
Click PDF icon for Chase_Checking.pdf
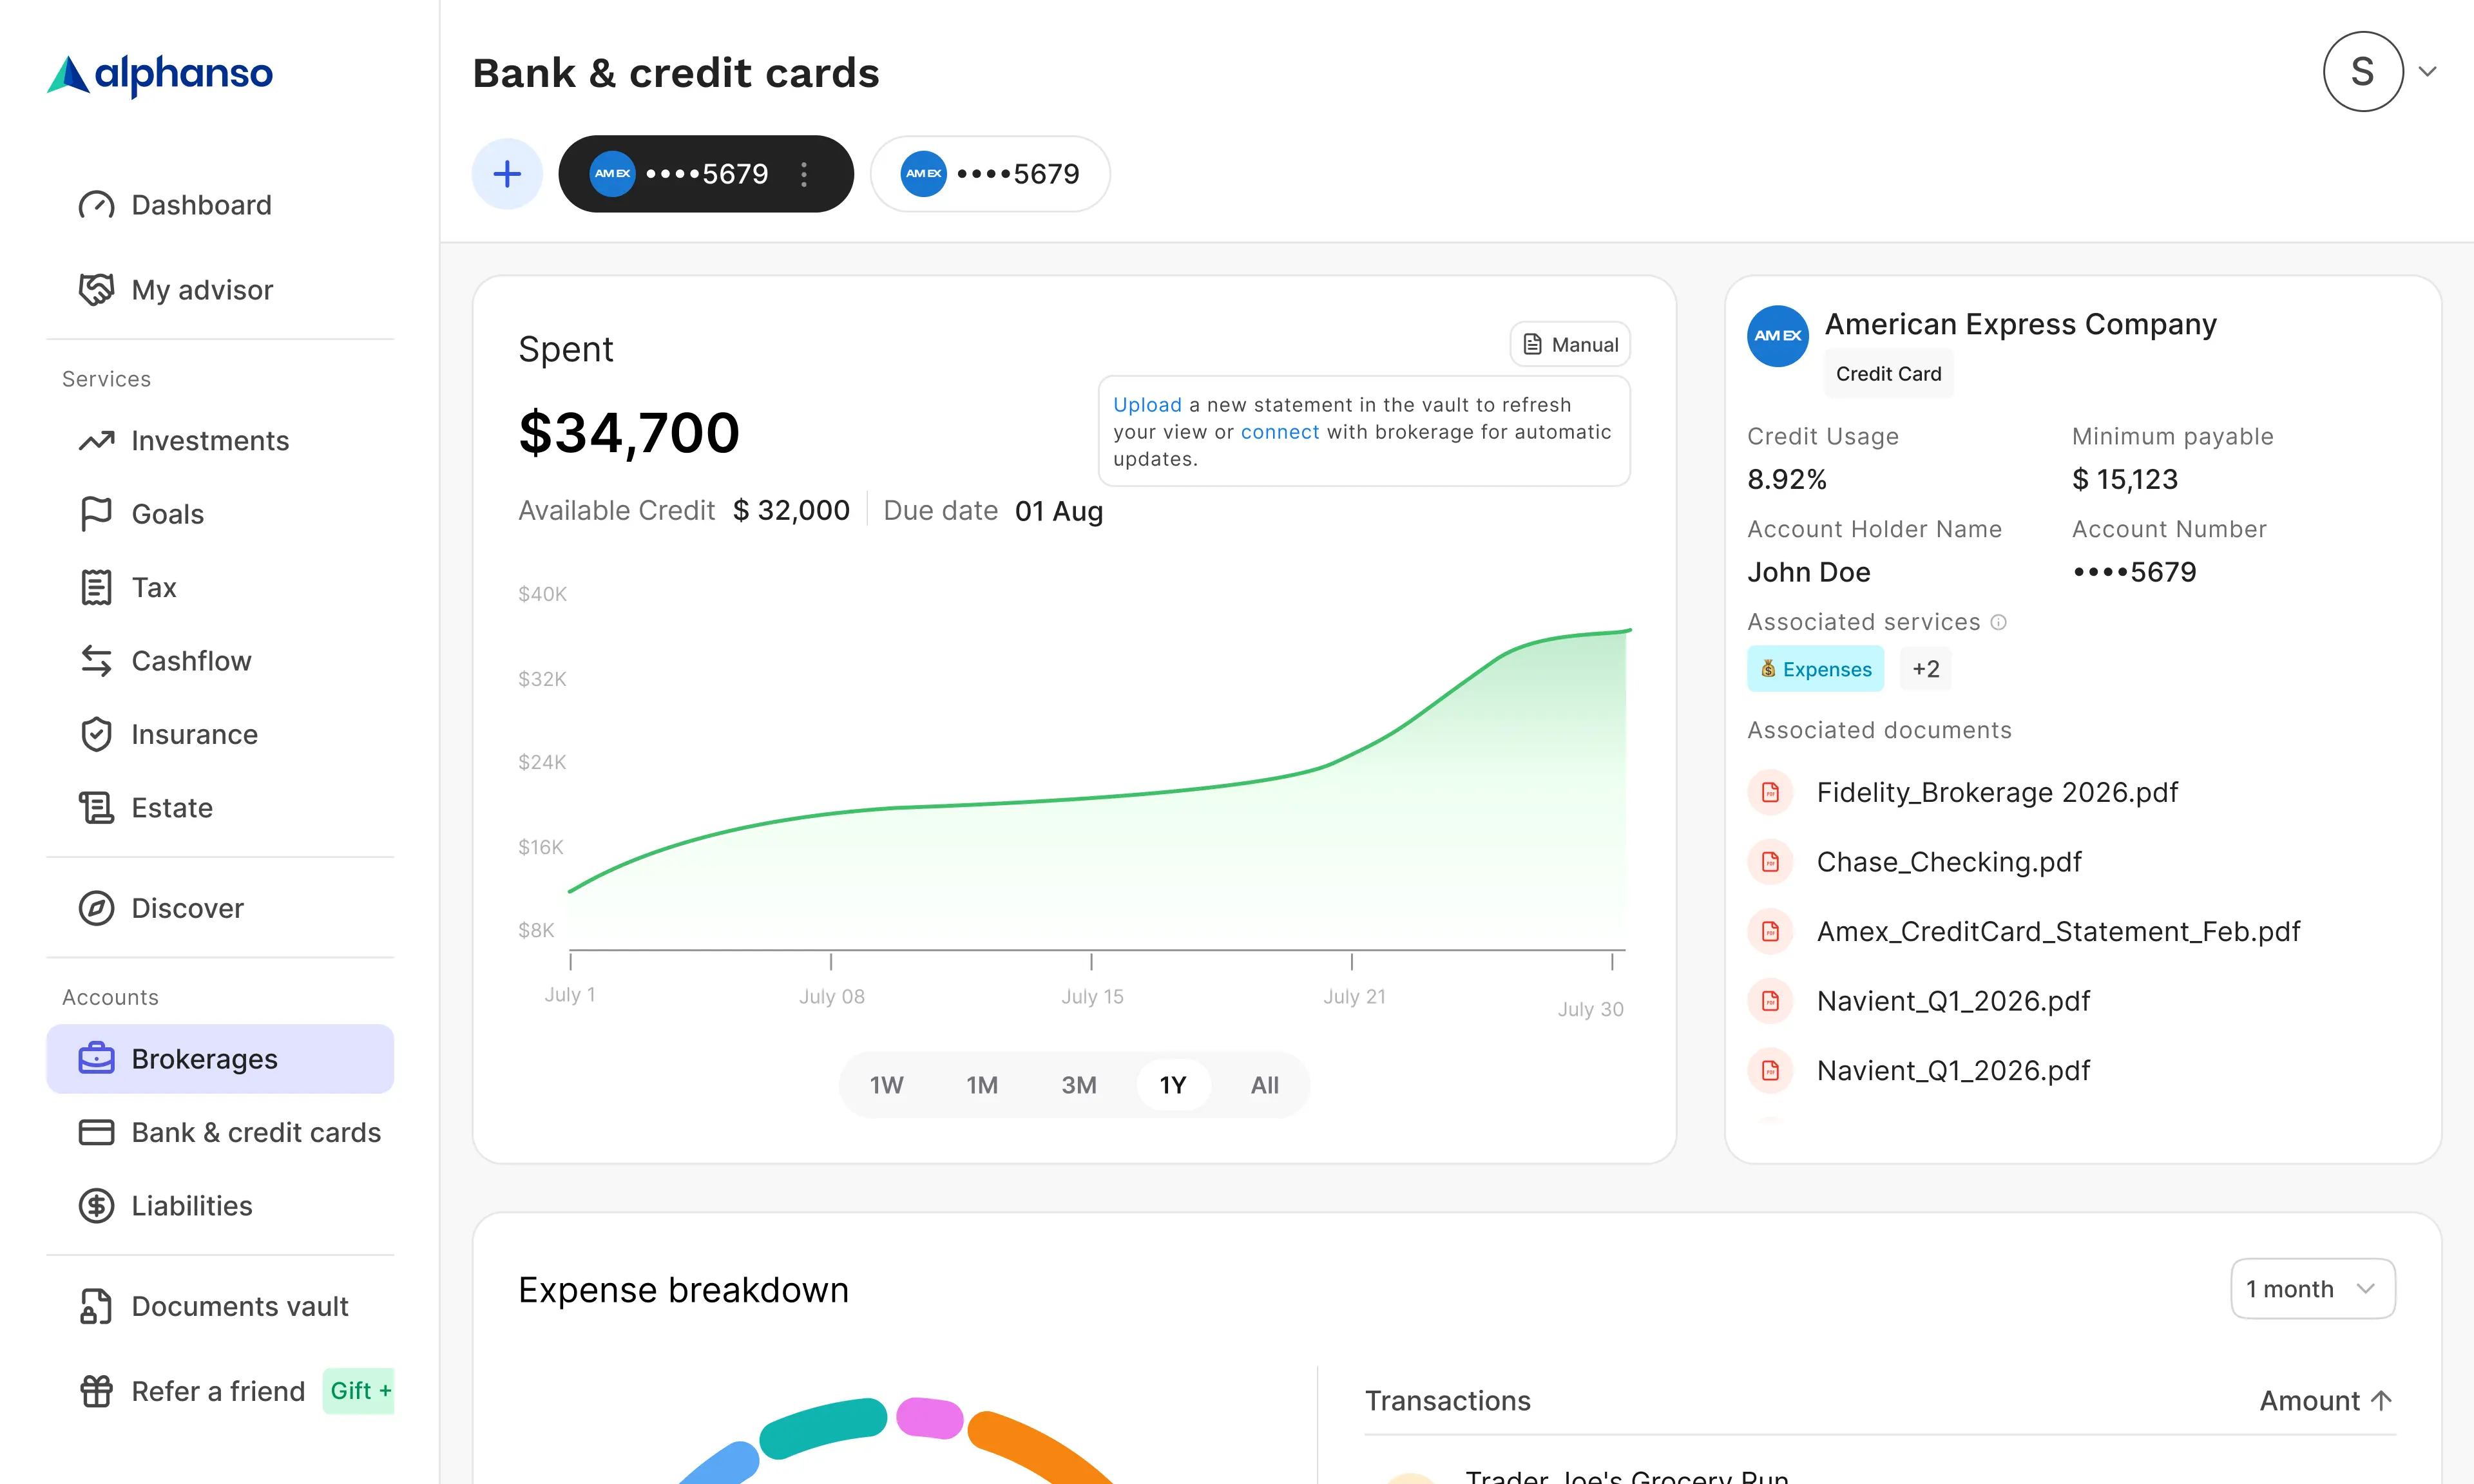(1770, 862)
